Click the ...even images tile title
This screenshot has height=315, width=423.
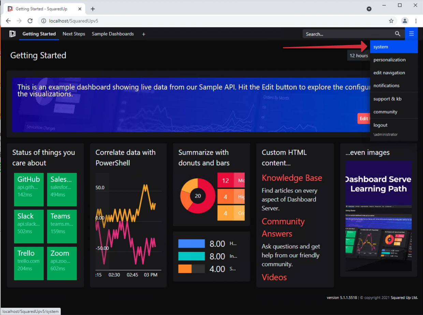(367, 152)
